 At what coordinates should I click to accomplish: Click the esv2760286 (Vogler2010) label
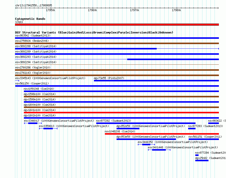coord(33,67)
